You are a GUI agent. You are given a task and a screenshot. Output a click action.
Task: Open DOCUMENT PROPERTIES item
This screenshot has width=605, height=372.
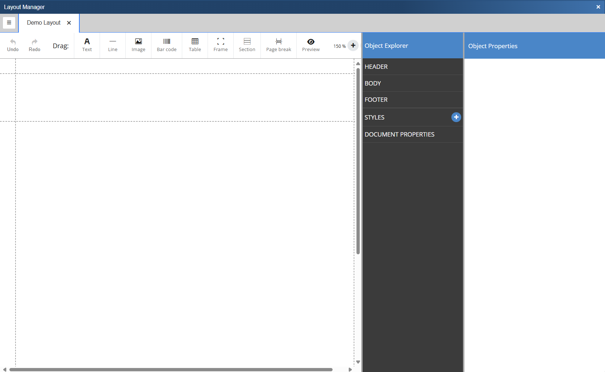[399, 134]
